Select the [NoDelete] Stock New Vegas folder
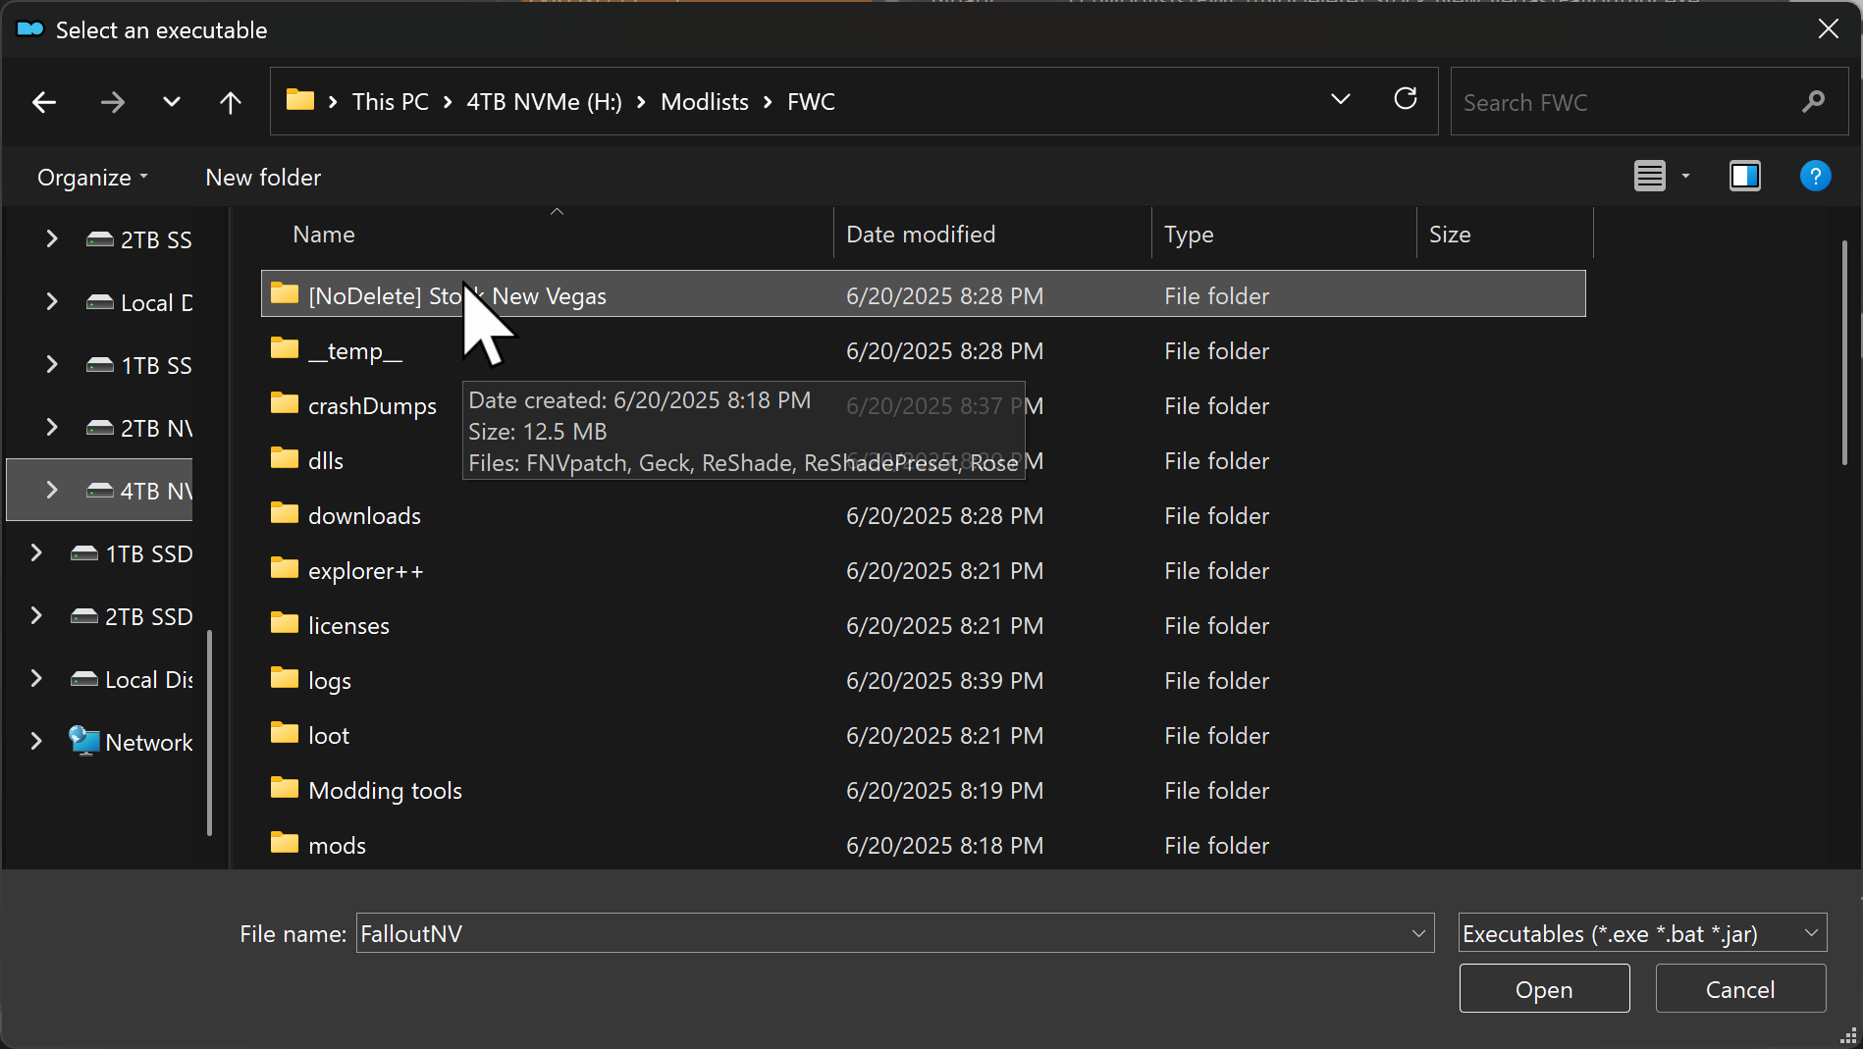The width and height of the screenshot is (1863, 1049). pos(923,294)
